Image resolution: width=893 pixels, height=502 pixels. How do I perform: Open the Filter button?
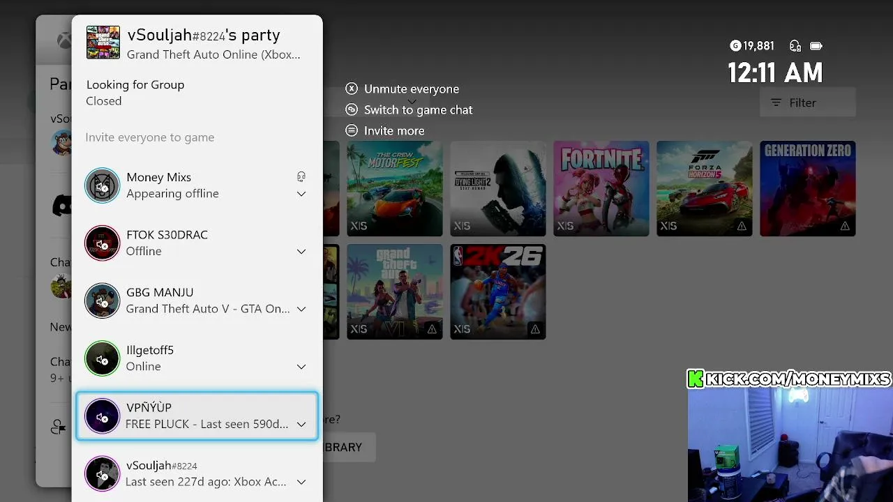[807, 102]
